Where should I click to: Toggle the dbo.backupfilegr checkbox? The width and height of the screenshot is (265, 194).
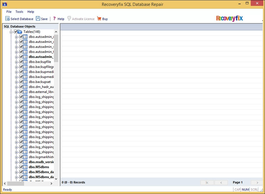21,67
